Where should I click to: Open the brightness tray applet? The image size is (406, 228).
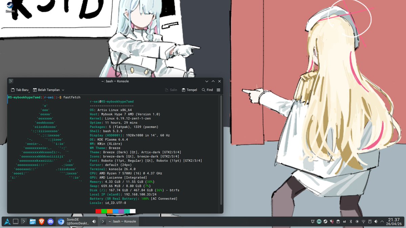(x=357, y=222)
